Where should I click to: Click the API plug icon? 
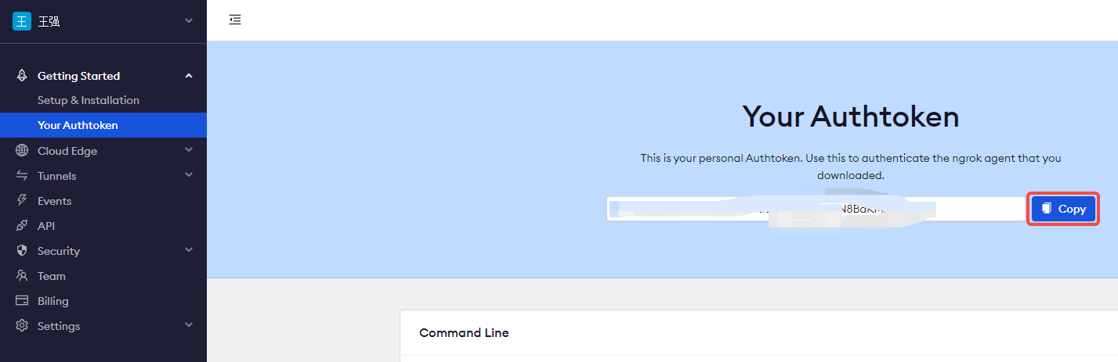pos(22,226)
